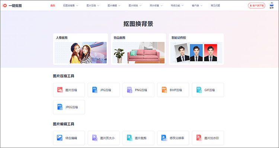
Task: Open the JPEG压缩 tool icon
Action: click(60, 107)
